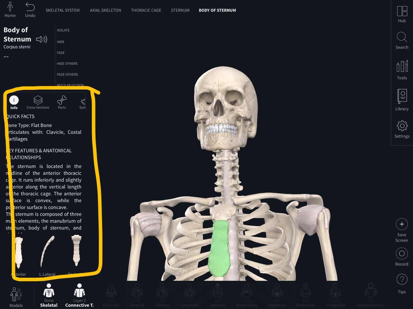Open the Search tool
The height and width of the screenshot is (309, 413).
click(x=402, y=41)
